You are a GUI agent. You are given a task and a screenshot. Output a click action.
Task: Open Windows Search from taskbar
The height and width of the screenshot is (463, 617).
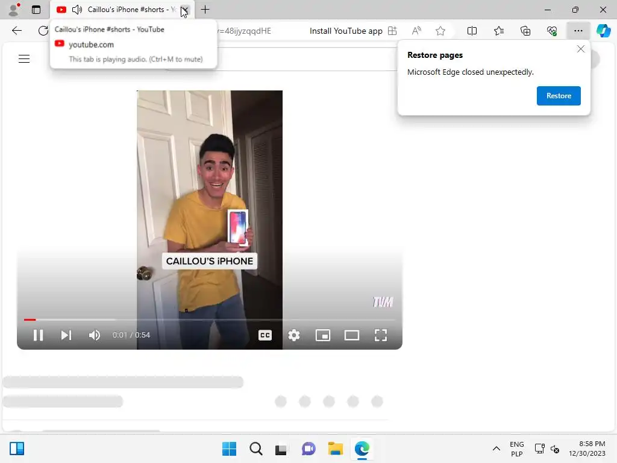point(255,449)
